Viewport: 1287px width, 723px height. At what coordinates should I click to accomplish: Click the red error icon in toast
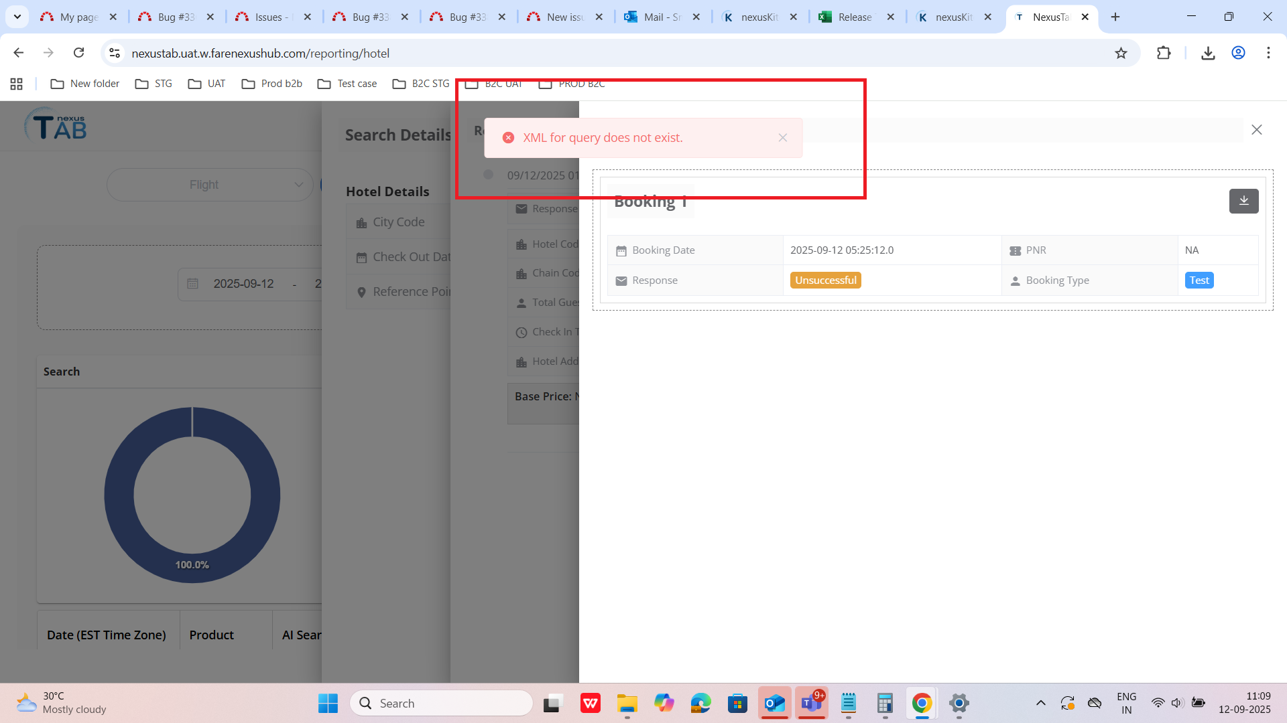coord(509,137)
